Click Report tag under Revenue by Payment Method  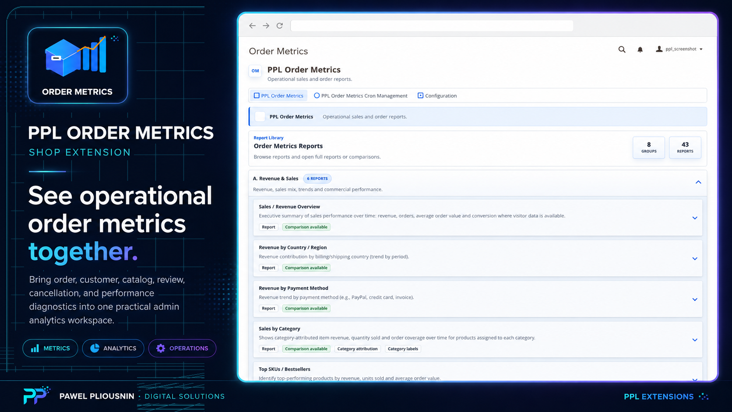click(268, 308)
